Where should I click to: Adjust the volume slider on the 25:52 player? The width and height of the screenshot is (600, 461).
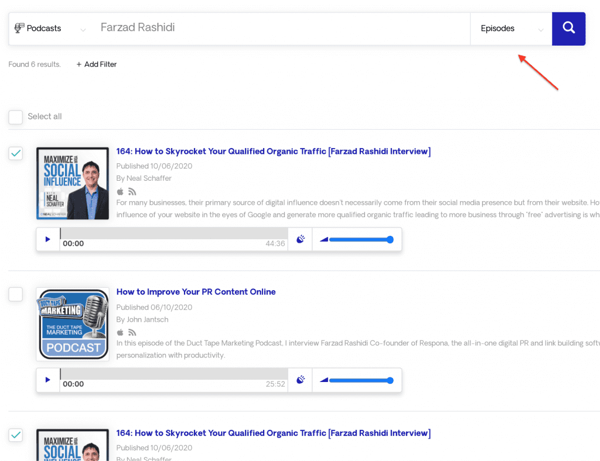[x=361, y=380]
